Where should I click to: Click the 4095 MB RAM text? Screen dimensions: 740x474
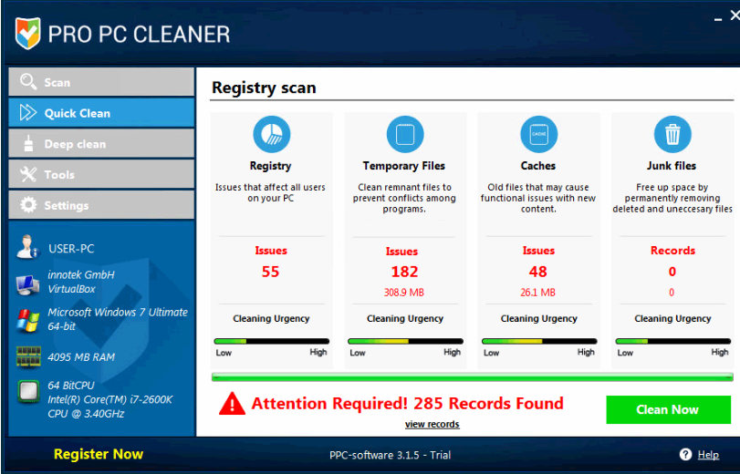click(81, 357)
